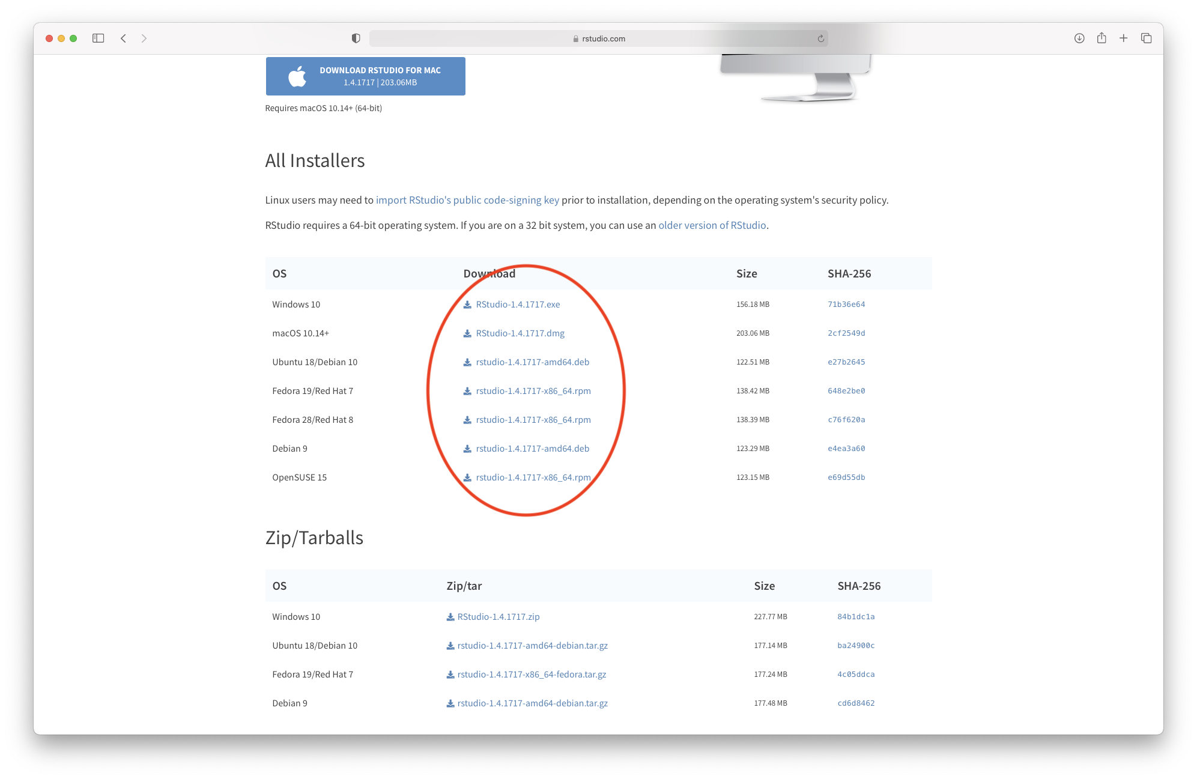
Task: Click the lock icon in address bar
Action: click(x=575, y=38)
